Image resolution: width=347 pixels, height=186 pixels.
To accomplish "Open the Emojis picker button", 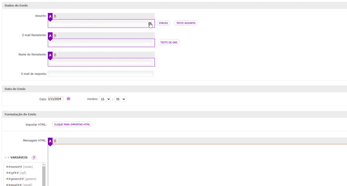I will (x=164, y=23).
